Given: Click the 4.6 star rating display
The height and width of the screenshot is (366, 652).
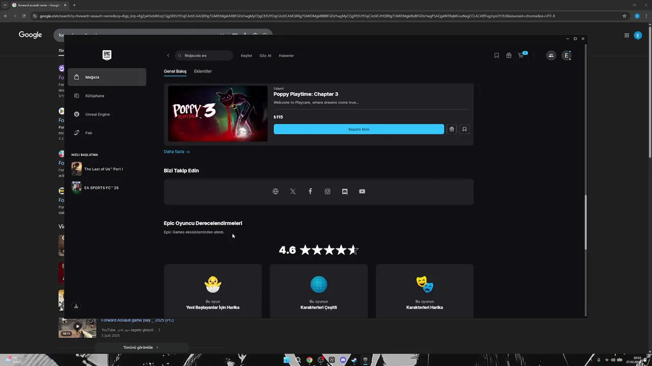Looking at the screenshot, I should 319,250.
